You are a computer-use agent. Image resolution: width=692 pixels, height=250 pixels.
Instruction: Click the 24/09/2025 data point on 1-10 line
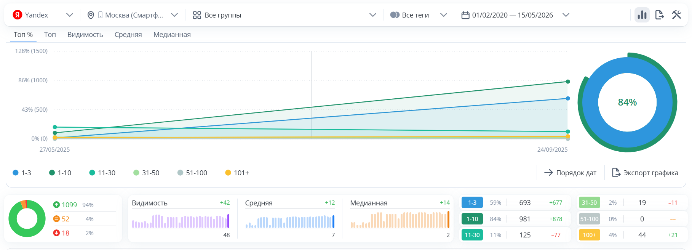pos(567,82)
